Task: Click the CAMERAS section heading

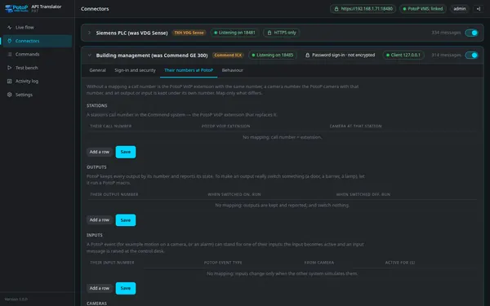Action: 96,304
